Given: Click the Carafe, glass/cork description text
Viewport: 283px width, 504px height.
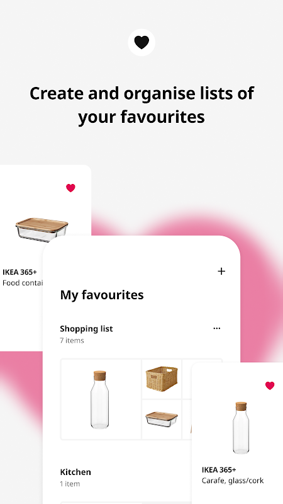Looking at the screenshot, I should tap(233, 481).
